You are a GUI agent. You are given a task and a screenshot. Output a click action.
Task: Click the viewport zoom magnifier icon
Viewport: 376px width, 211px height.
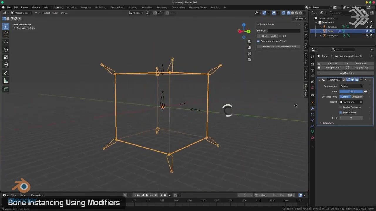(x=249, y=42)
